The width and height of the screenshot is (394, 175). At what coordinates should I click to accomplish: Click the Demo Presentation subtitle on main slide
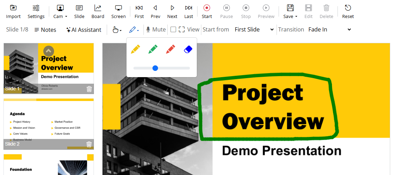coord(282,151)
